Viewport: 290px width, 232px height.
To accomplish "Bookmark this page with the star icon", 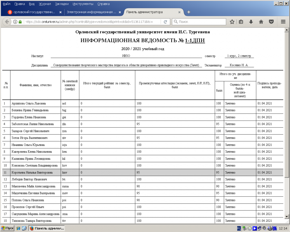I will pyautogui.click(x=232, y=22).
